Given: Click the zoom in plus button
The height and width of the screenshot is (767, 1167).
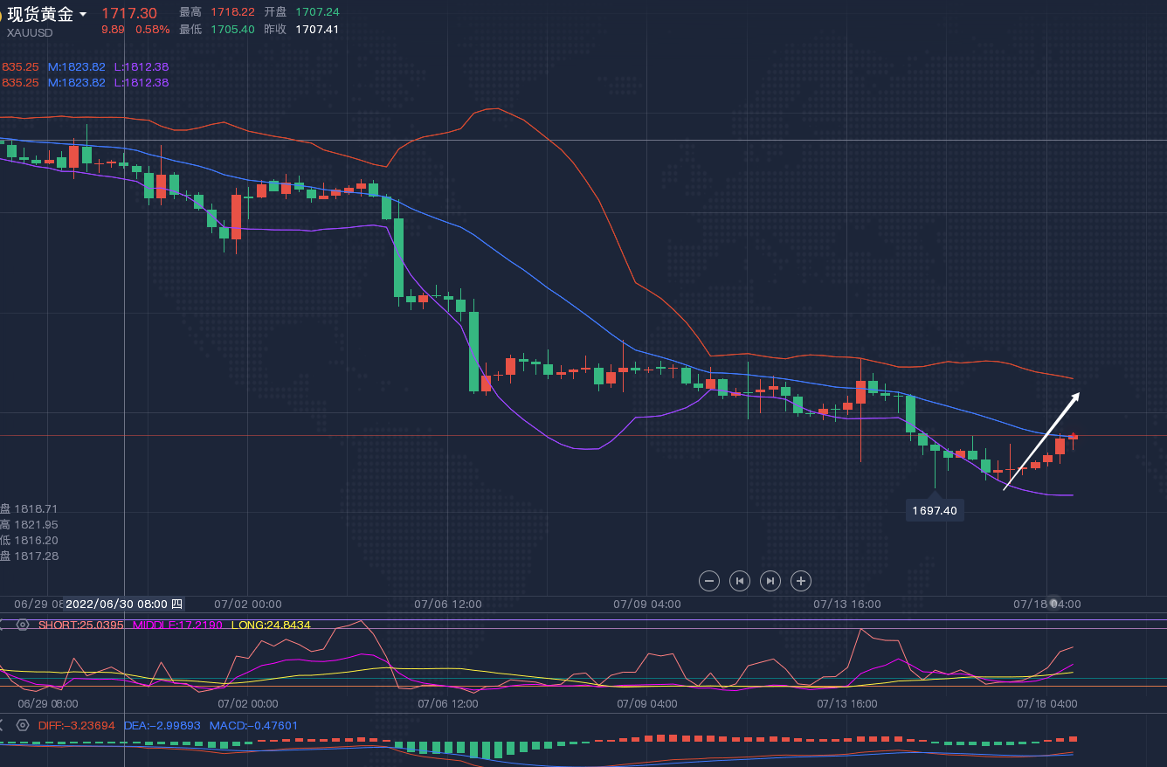Looking at the screenshot, I should (801, 581).
